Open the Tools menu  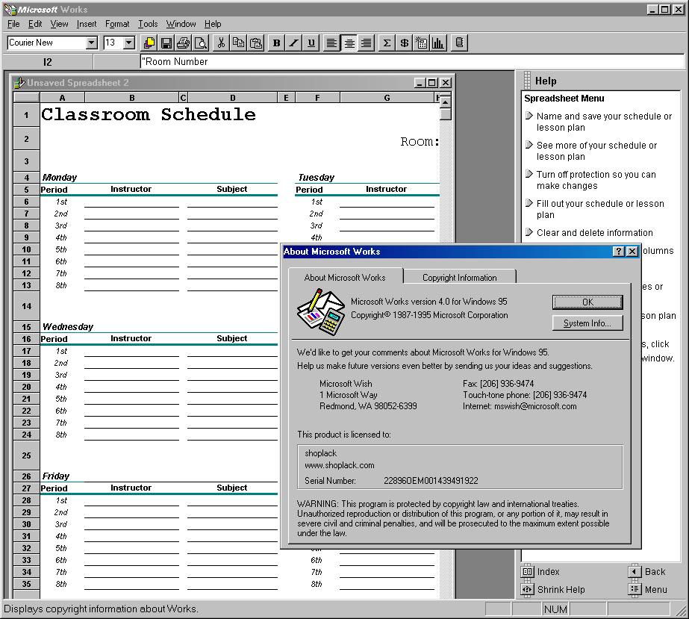(148, 24)
